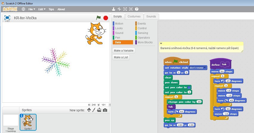Click the pen down block
Viewport: 254px width, 133px height.
(x=171, y=82)
